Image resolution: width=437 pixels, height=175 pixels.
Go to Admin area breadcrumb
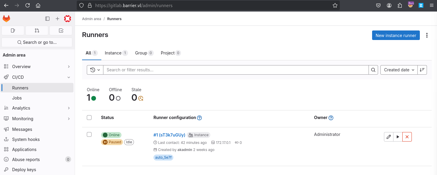click(92, 19)
